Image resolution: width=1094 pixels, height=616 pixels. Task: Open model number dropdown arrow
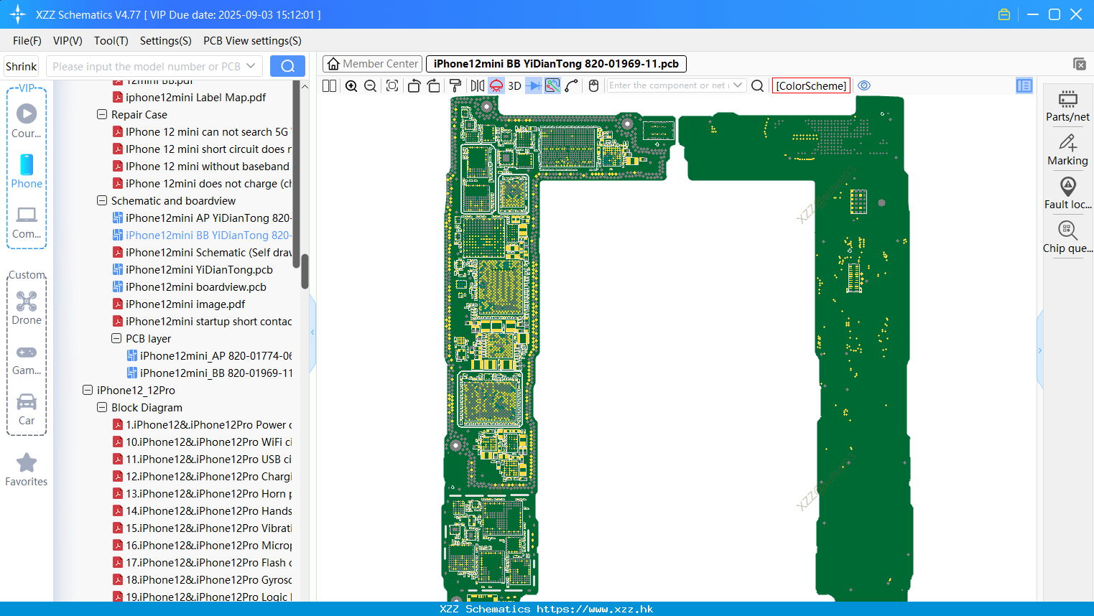[x=251, y=66]
